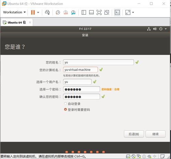Click the checkmark beside computer name
The width and height of the screenshot is (171, 159).
pos(101,70)
